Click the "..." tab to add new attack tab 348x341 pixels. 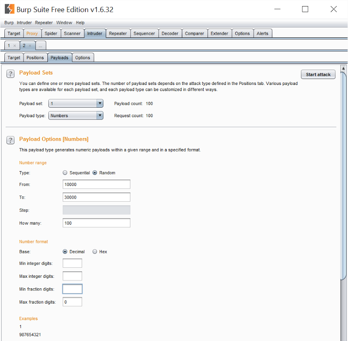pos(40,45)
